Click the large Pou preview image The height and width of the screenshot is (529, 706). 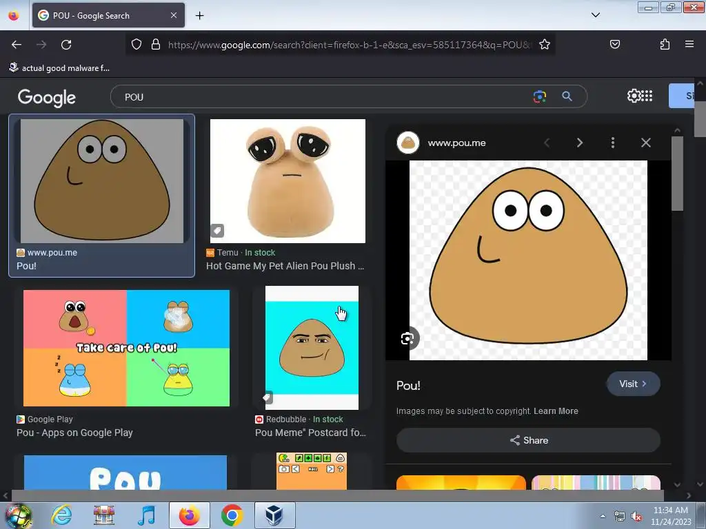528,260
